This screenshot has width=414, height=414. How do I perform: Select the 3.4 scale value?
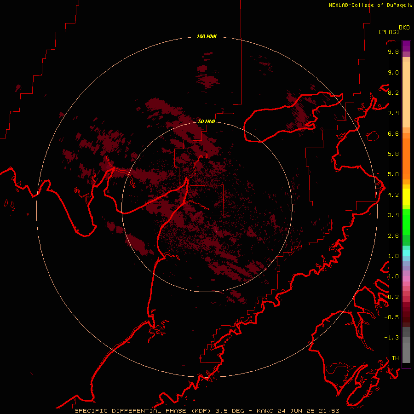[x=393, y=215]
